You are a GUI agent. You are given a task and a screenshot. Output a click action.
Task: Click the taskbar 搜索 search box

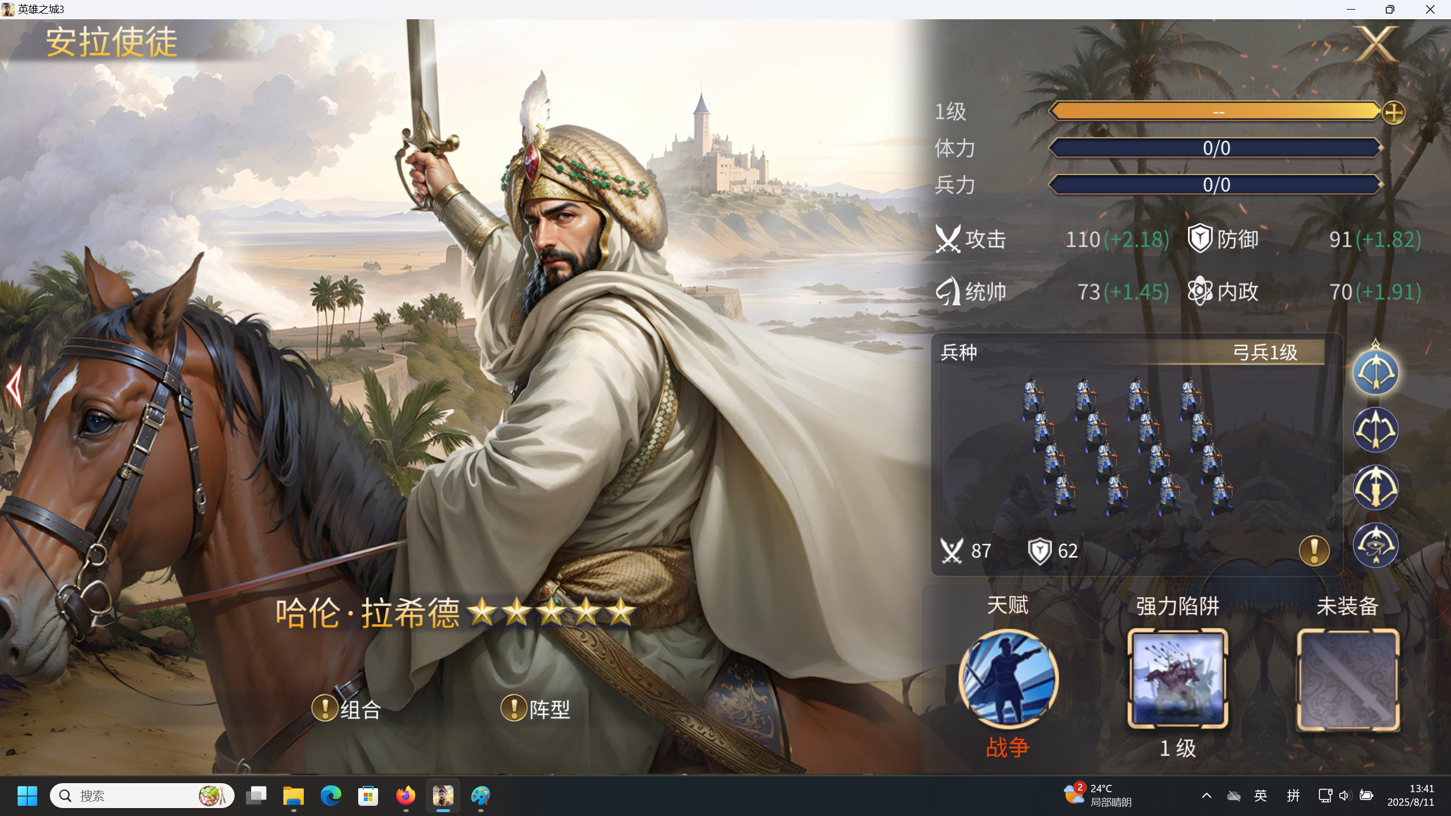(142, 796)
